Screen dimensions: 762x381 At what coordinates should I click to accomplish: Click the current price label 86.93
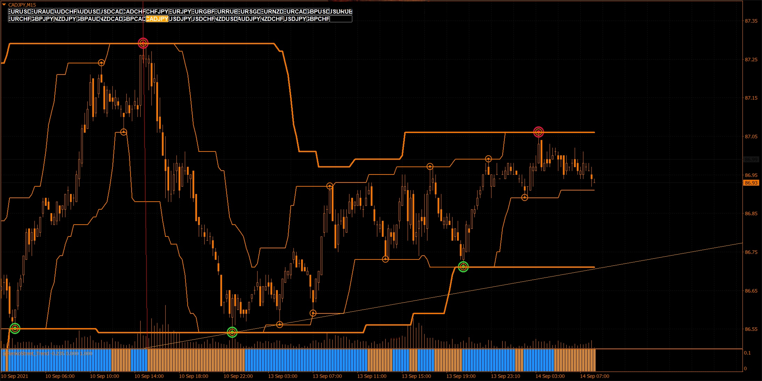(751, 183)
